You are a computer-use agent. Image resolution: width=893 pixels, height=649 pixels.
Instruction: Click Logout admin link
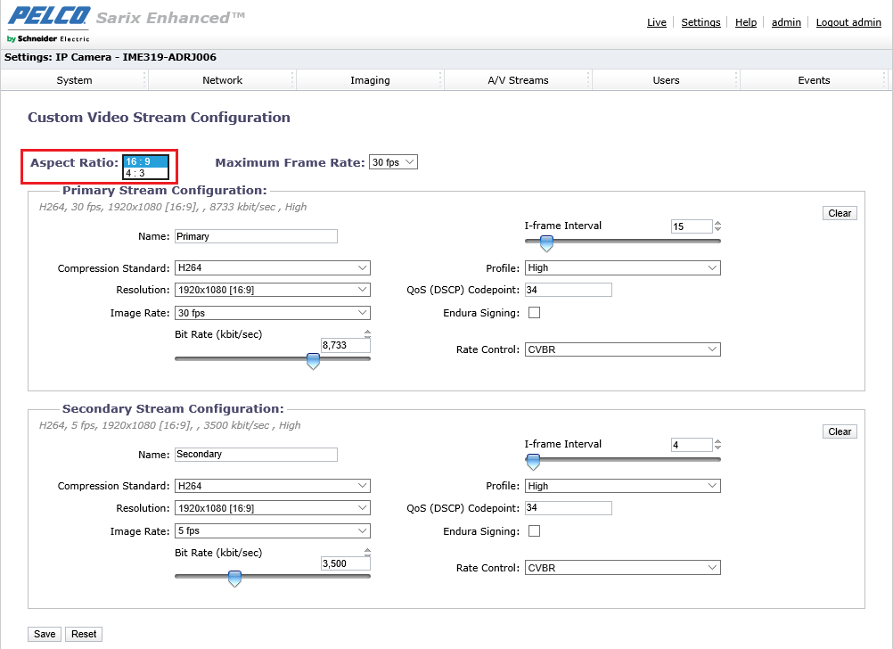coord(848,22)
